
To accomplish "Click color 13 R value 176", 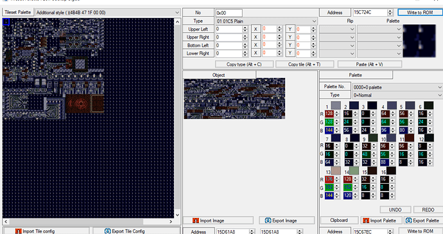I will 329,179.
